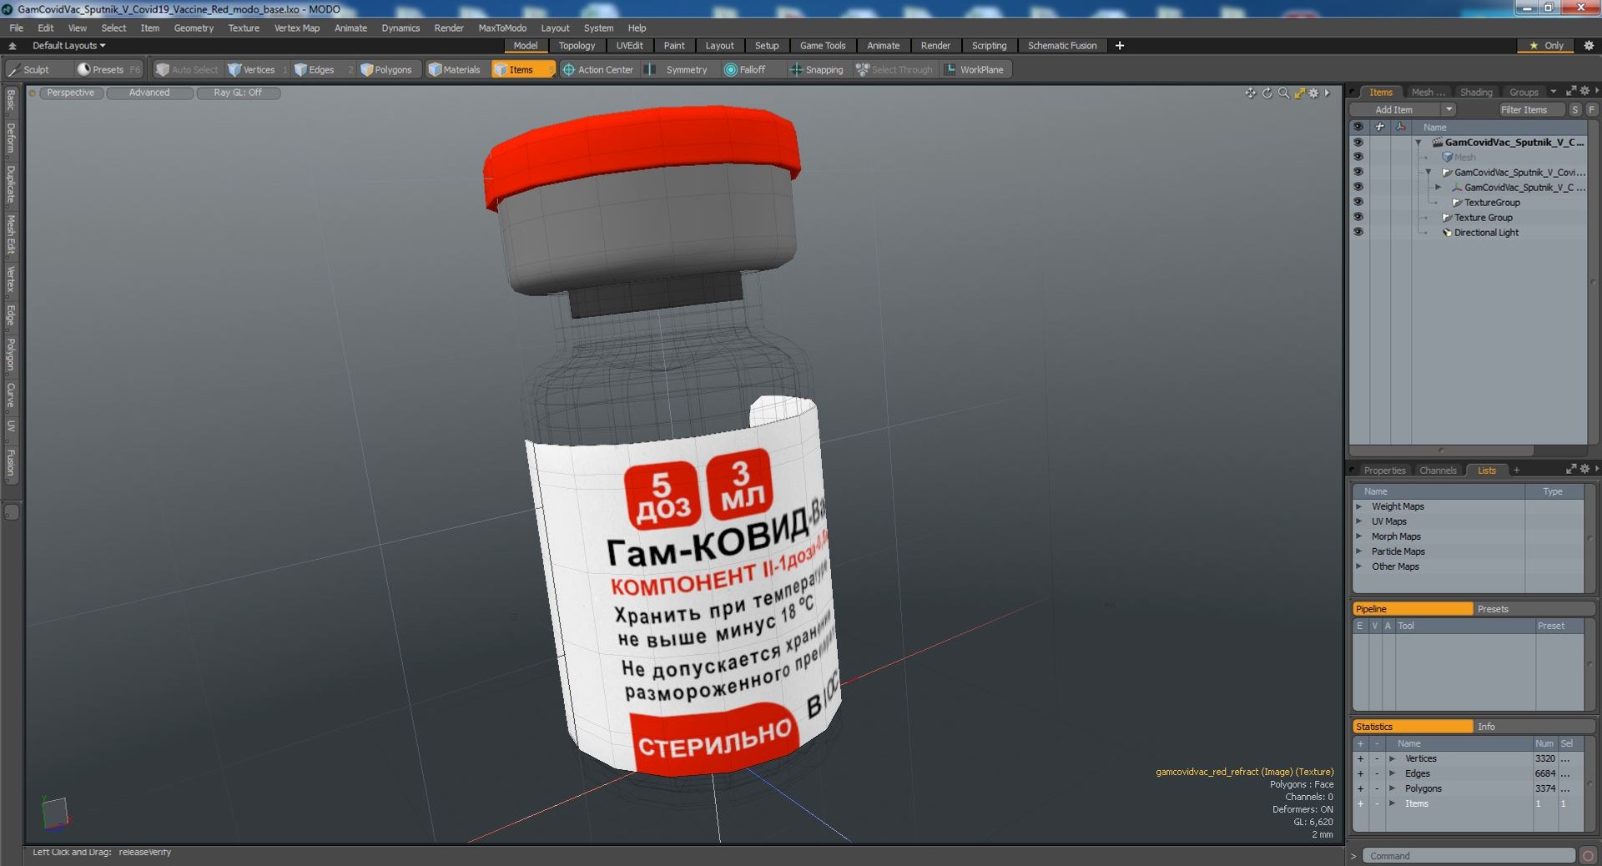Add a new layout tab with plus

click(1120, 46)
